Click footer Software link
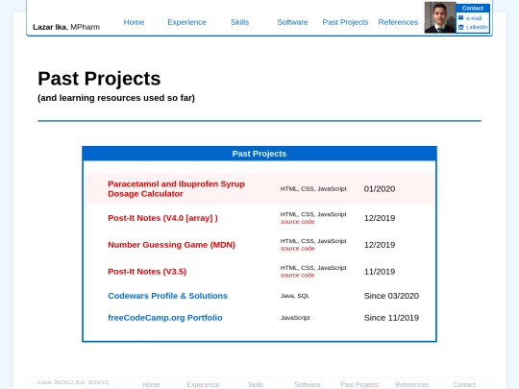 (308, 385)
